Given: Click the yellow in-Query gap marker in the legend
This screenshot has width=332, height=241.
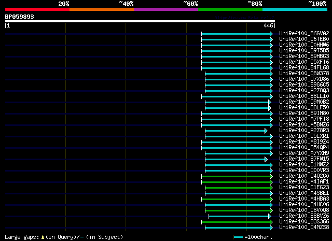Looking at the screenshot, I should (x=43, y=237).
